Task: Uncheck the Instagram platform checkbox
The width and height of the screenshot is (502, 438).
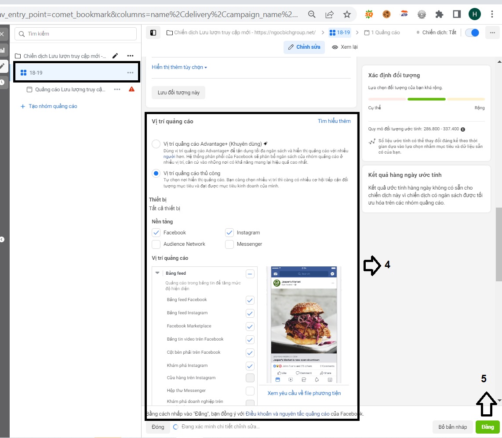Action: (229, 233)
